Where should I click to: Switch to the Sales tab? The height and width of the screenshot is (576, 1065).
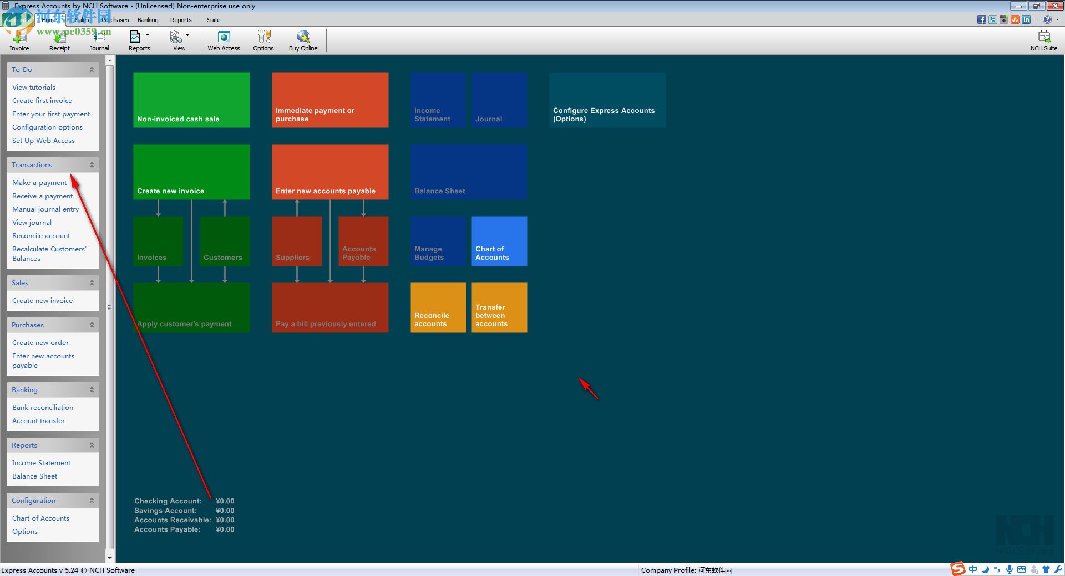tap(82, 20)
